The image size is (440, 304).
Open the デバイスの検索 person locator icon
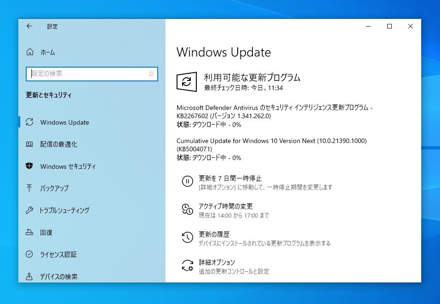click(x=29, y=276)
